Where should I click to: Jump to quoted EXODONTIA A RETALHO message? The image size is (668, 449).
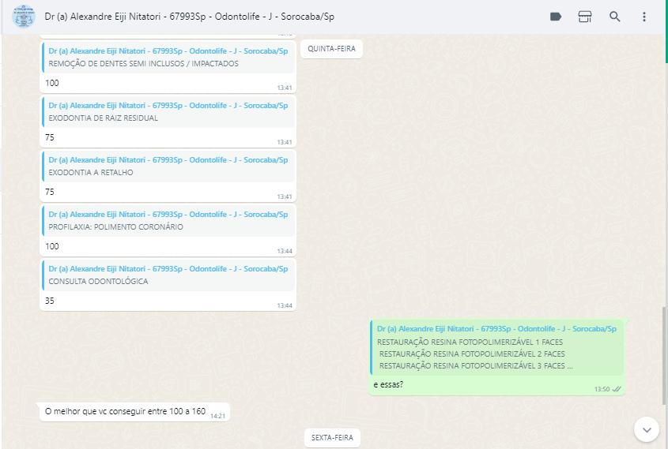168,167
